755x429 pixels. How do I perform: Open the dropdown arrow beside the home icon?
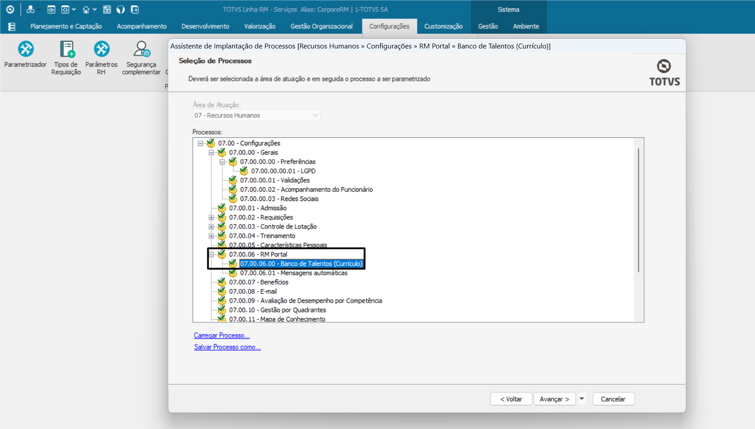95,9
